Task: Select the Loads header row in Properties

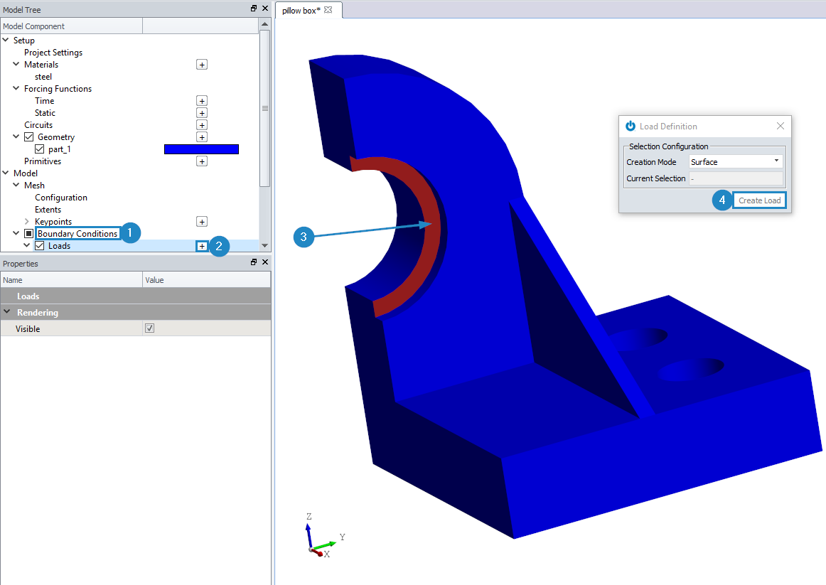Action: tap(136, 296)
